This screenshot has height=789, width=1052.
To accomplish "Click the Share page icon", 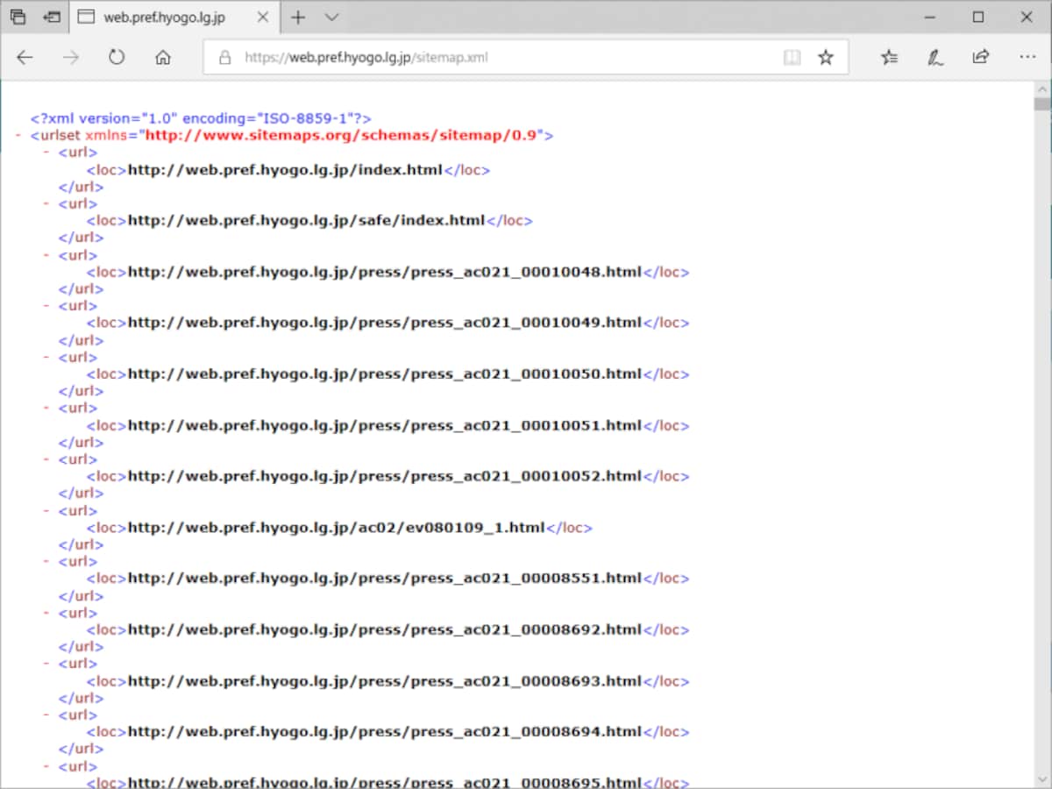I will (x=981, y=58).
